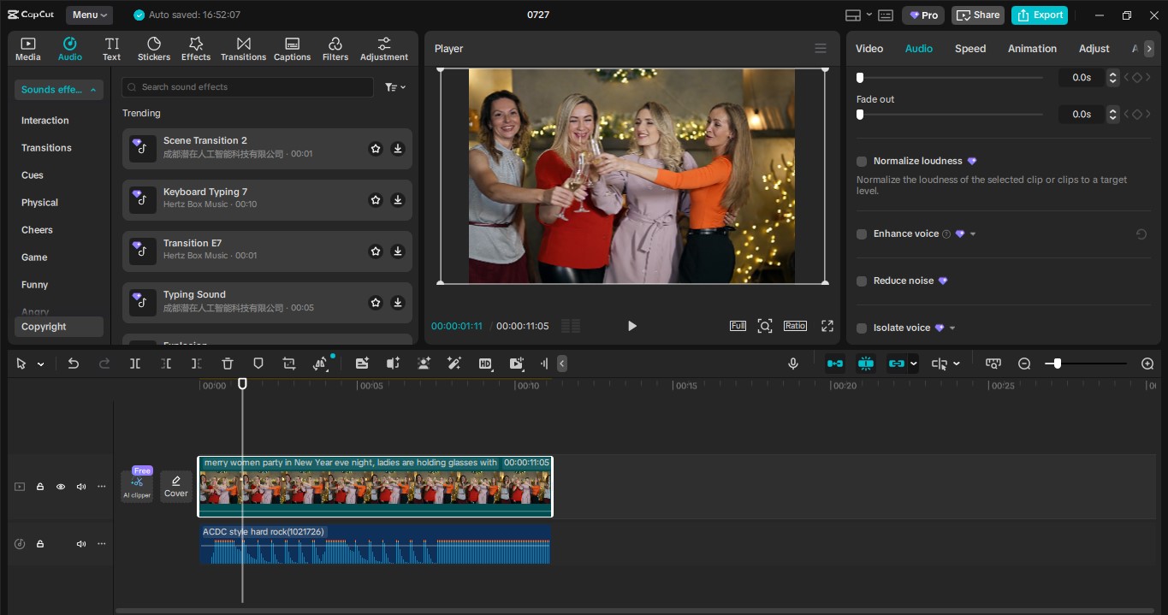
Task: Open the Animation tab
Action: 1031,49
